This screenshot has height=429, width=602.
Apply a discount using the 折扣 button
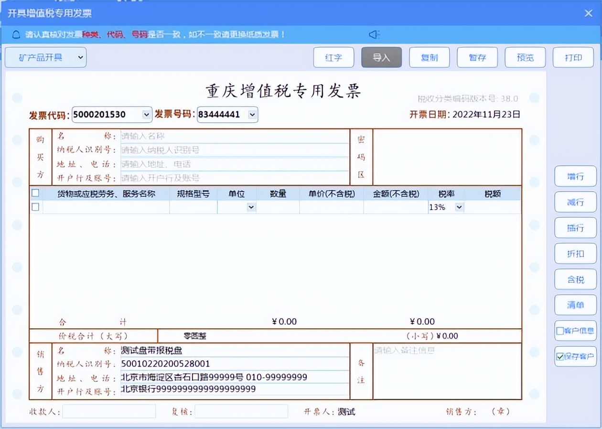click(575, 254)
